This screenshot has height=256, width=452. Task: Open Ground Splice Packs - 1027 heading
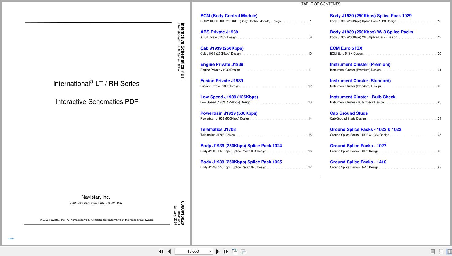tap(358, 146)
